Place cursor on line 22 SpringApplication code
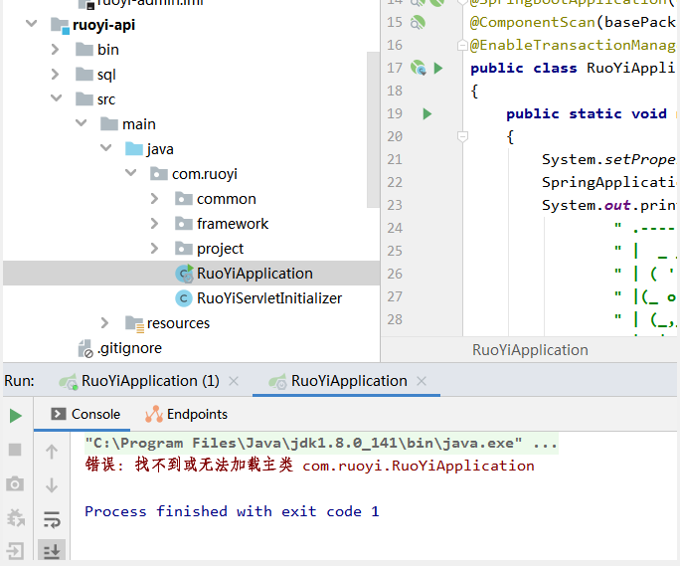Viewport: 680px width, 566px height. click(x=608, y=182)
